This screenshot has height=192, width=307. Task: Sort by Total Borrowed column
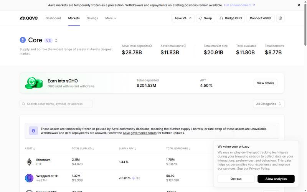178,149
